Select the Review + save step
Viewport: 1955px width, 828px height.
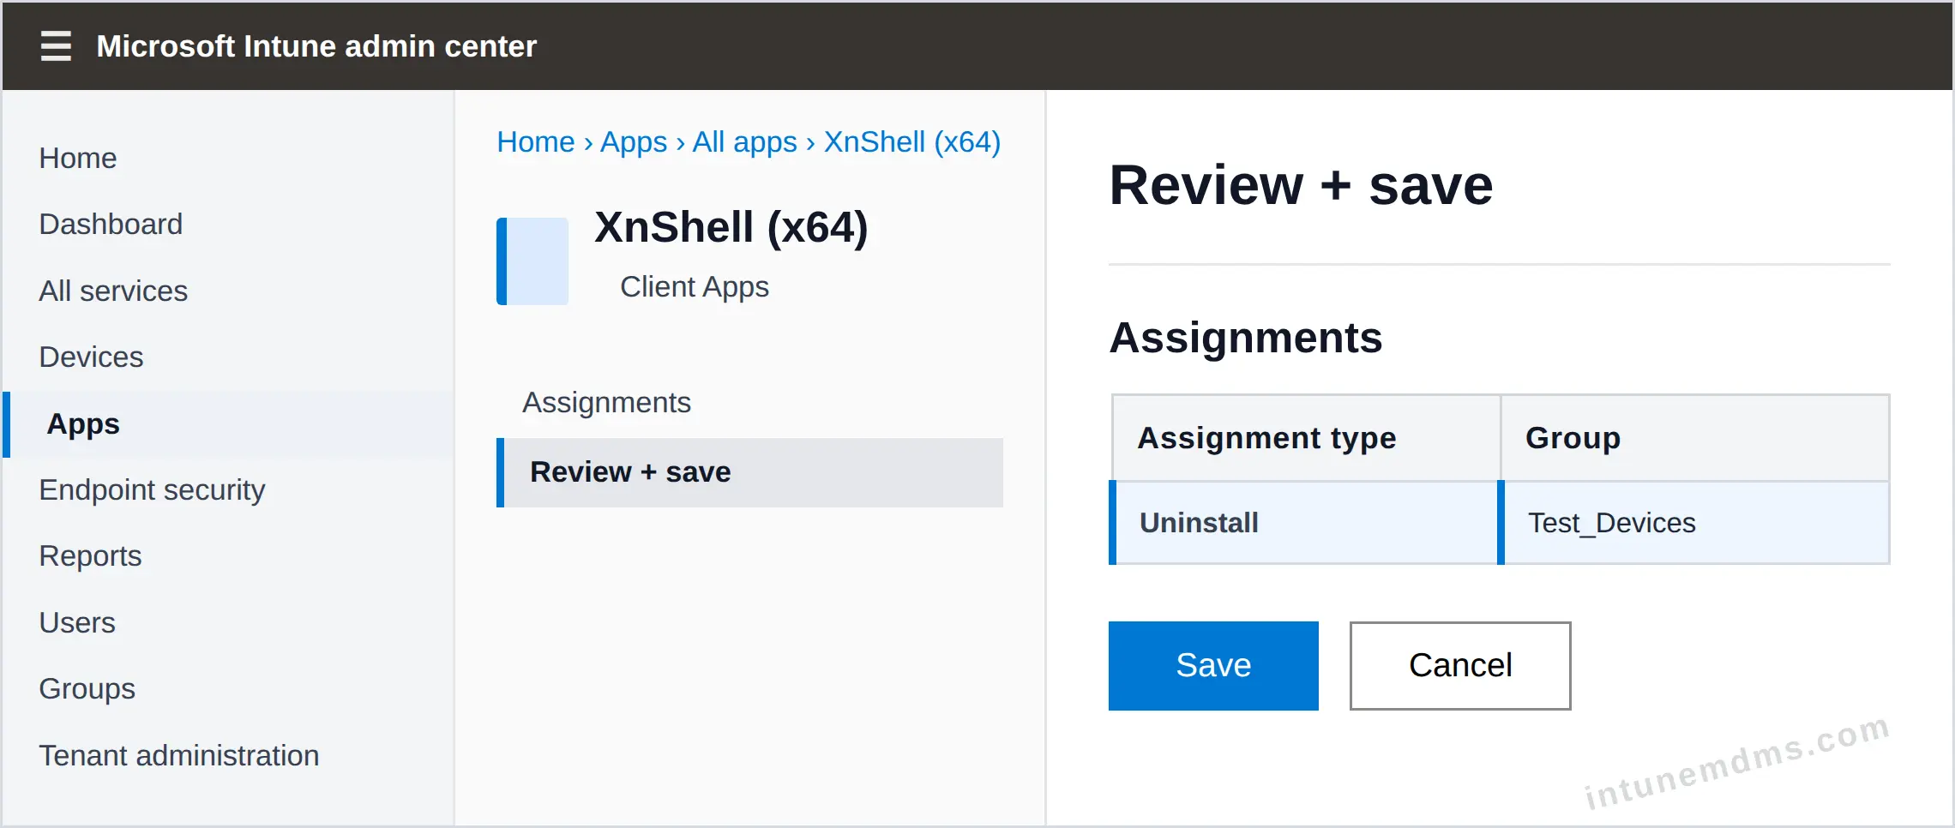pos(750,472)
